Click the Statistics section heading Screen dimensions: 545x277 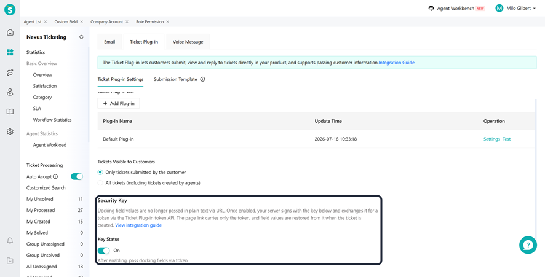36,52
